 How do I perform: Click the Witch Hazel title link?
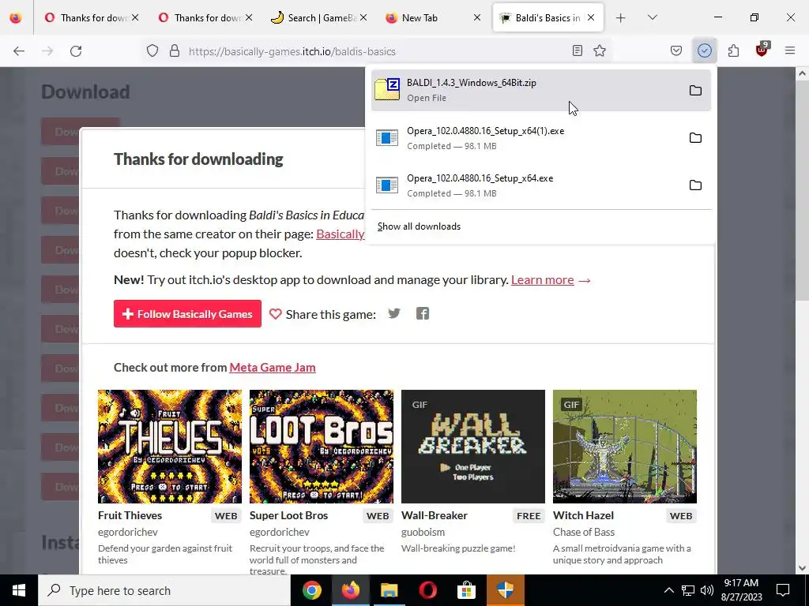(x=584, y=515)
